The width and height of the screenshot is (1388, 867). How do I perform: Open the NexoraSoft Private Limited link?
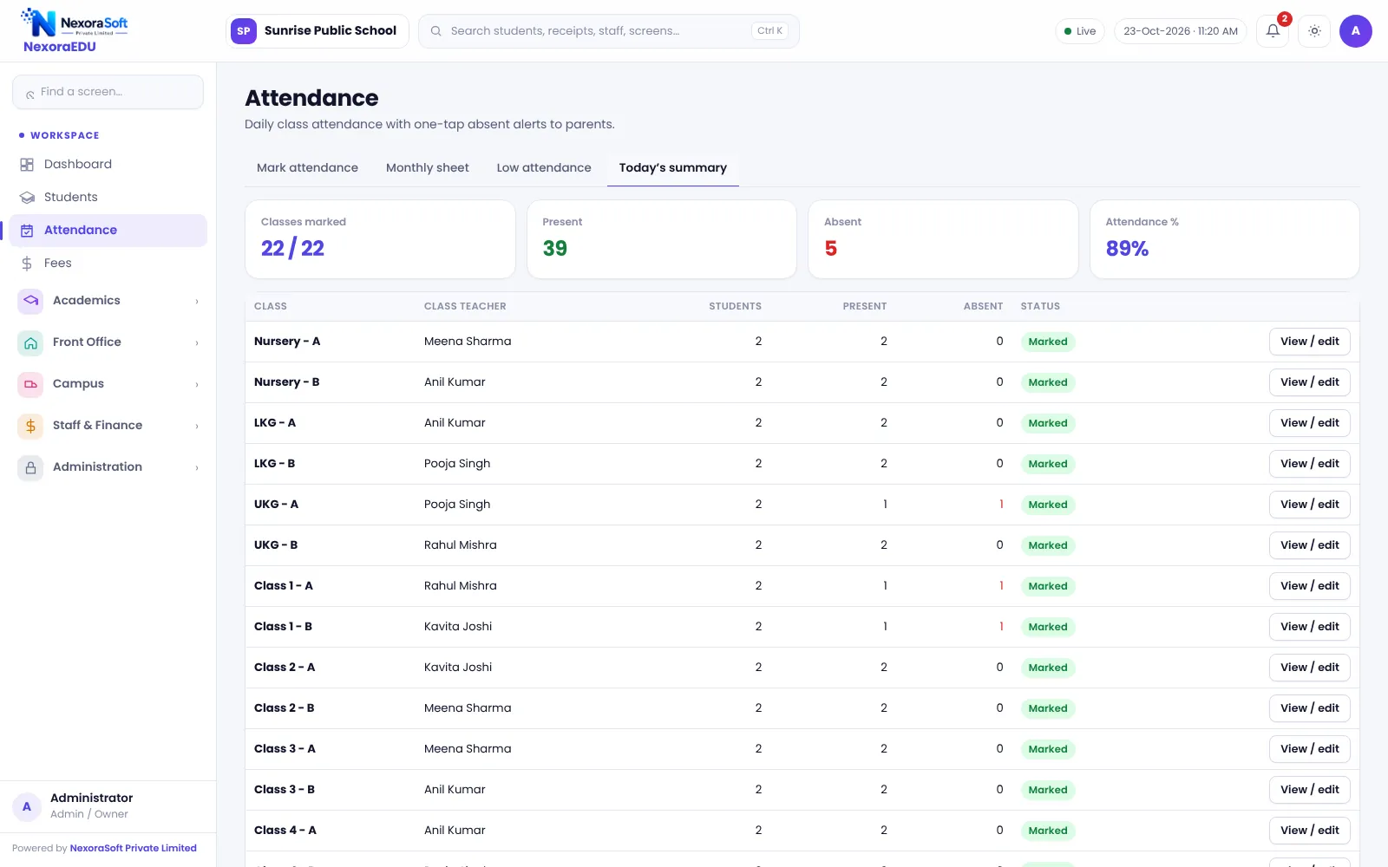click(x=134, y=849)
